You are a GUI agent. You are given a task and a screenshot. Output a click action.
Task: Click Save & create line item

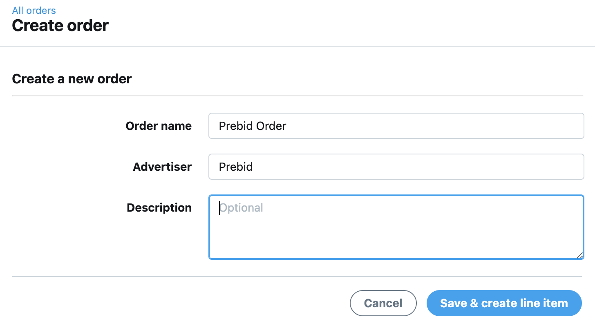(x=503, y=303)
